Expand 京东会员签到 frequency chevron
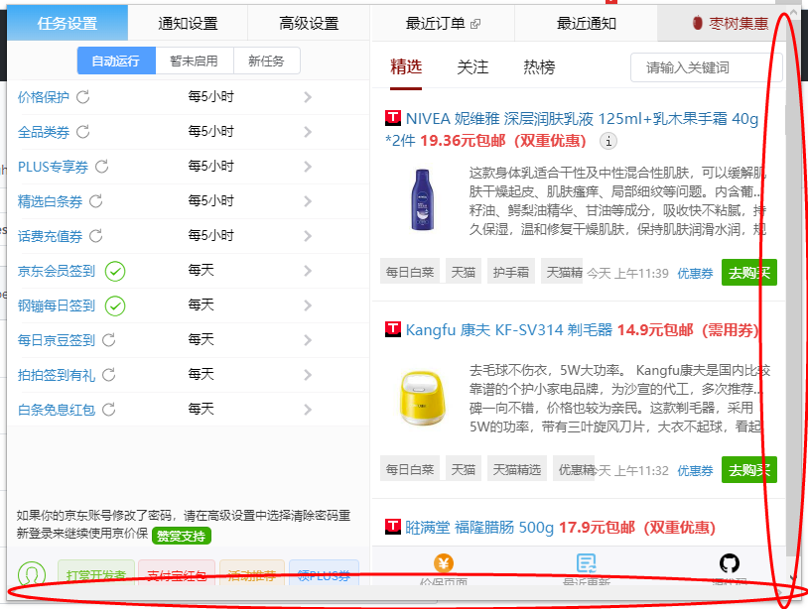808x609 pixels. [308, 271]
